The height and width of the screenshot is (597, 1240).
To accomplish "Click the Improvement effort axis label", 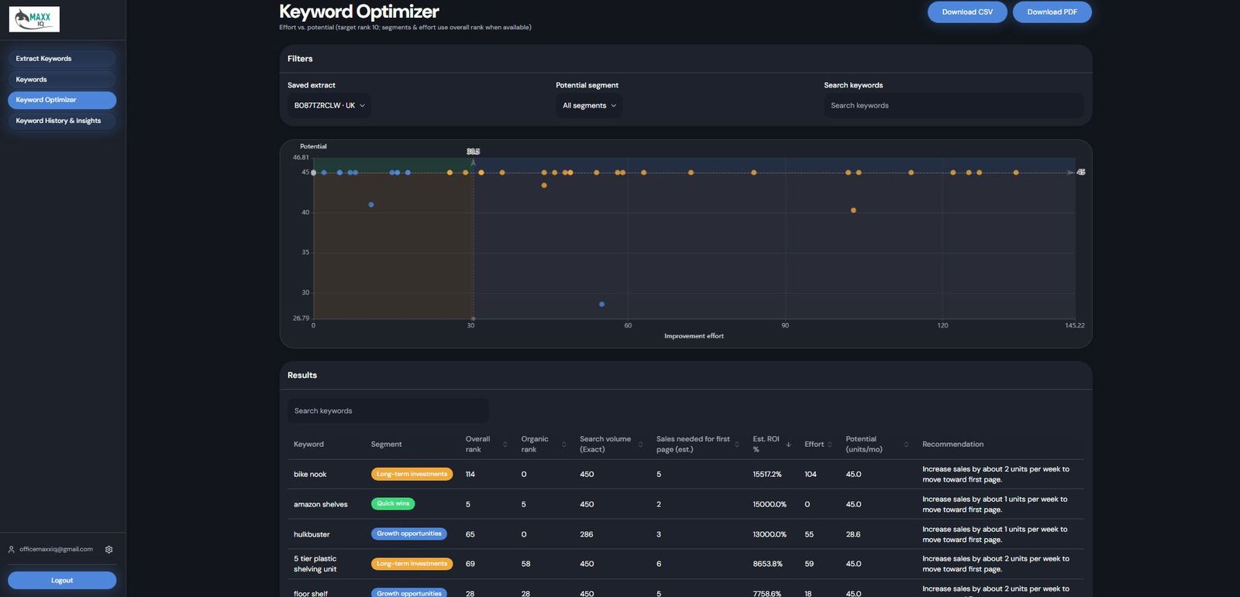I will click(x=694, y=336).
